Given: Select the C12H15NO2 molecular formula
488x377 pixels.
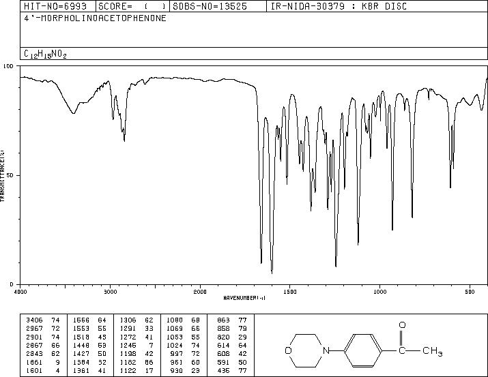Looking at the screenshot, I should coord(45,54).
